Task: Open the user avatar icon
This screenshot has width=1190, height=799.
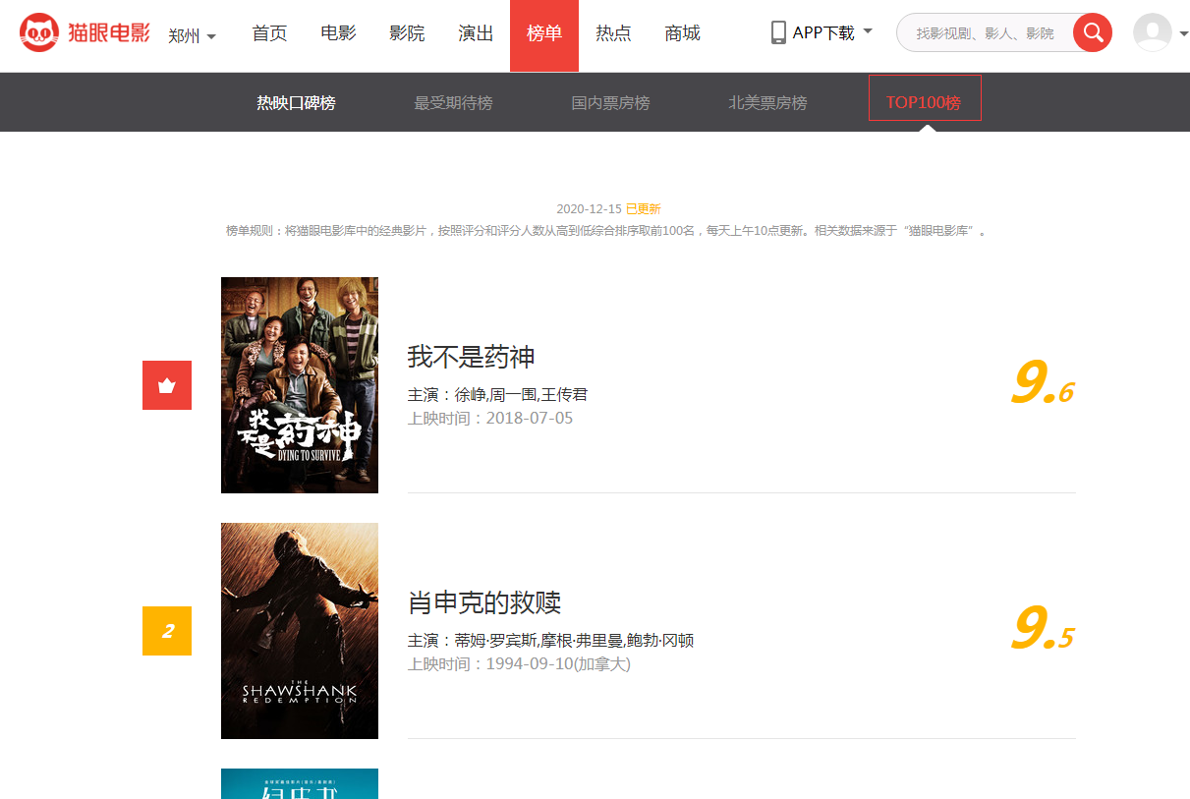Action: click(x=1152, y=32)
